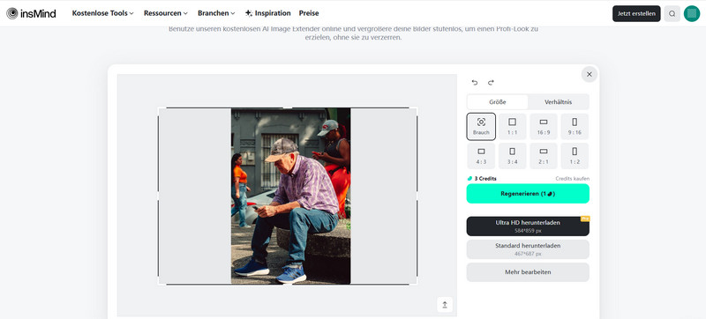The height and width of the screenshot is (319, 706).
Task: Click the bottom-right corner handle of the extend frame
Action: (x=416, y=284)
